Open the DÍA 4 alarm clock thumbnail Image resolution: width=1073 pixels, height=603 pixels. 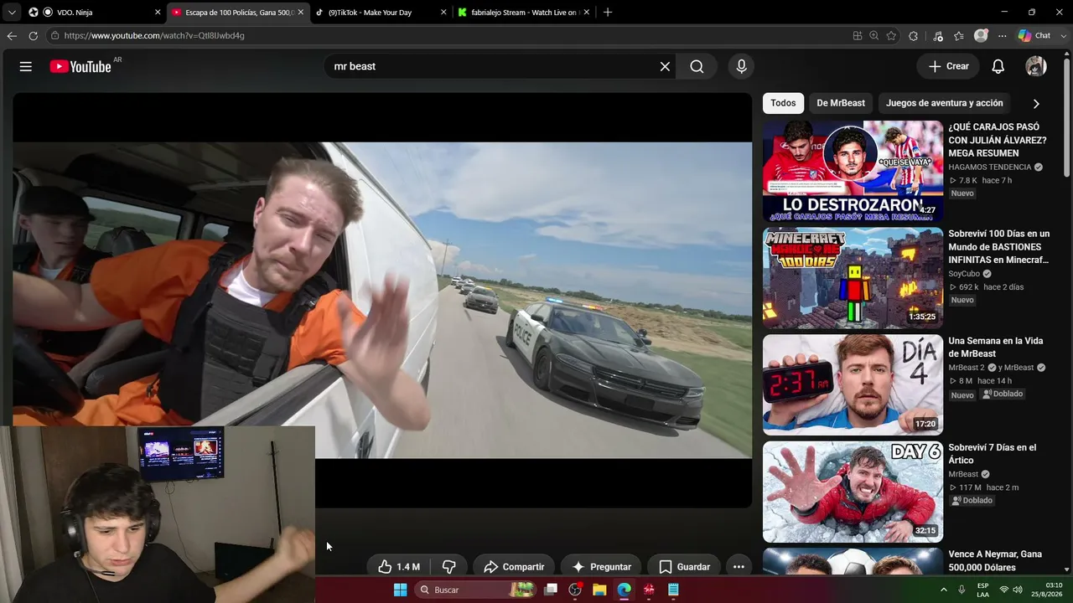(853, 384)
